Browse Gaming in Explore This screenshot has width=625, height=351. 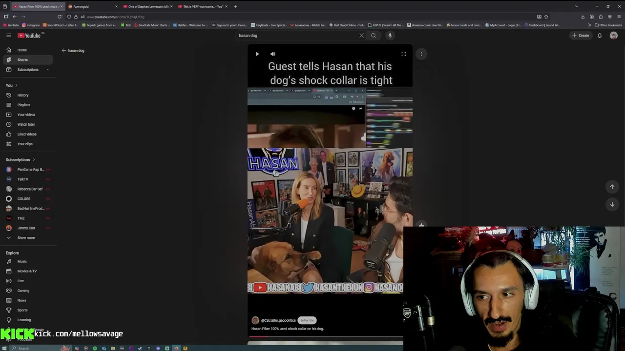(27, 291)
